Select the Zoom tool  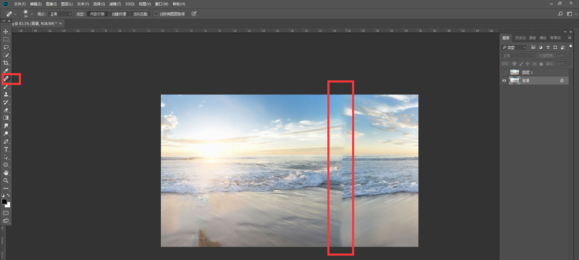coord(6,180)
